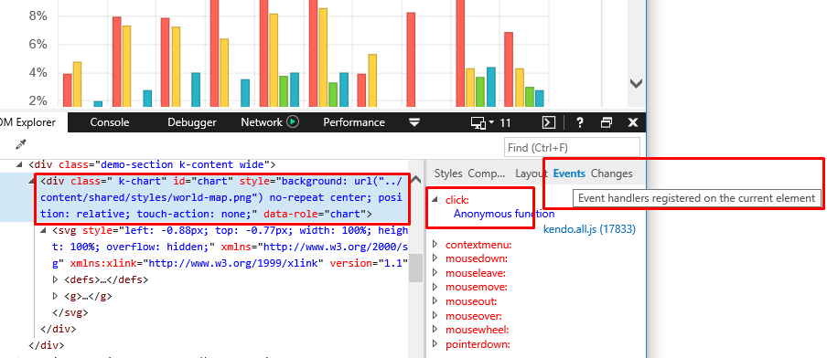Click the page scroll-down chevron

[x=636, y=83]
